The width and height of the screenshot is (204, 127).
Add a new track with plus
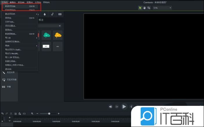10,117
